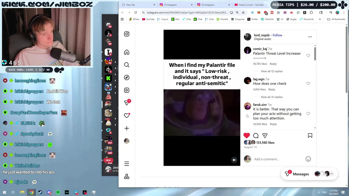Open the X extension icon in toolbar
The height and width of the screenshot is (196, 349).
point(305,13)
